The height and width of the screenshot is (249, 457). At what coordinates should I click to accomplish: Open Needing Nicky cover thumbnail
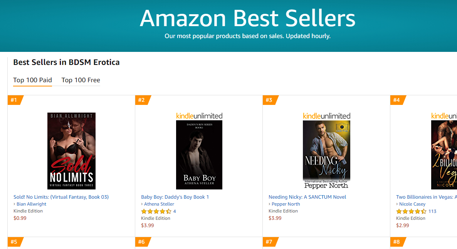coord(327,154)
